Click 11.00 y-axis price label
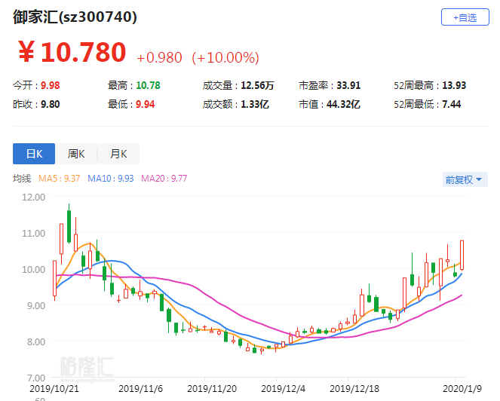 pyautogui.click(x=33, y=234)
